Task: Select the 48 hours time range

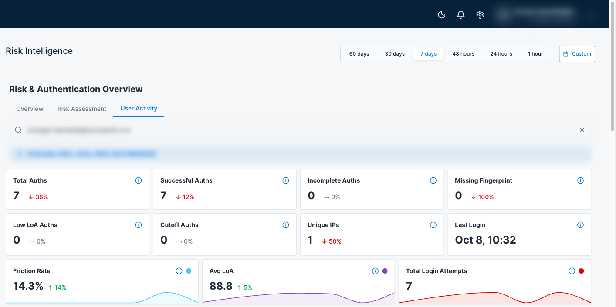Action: pos(464,54)
